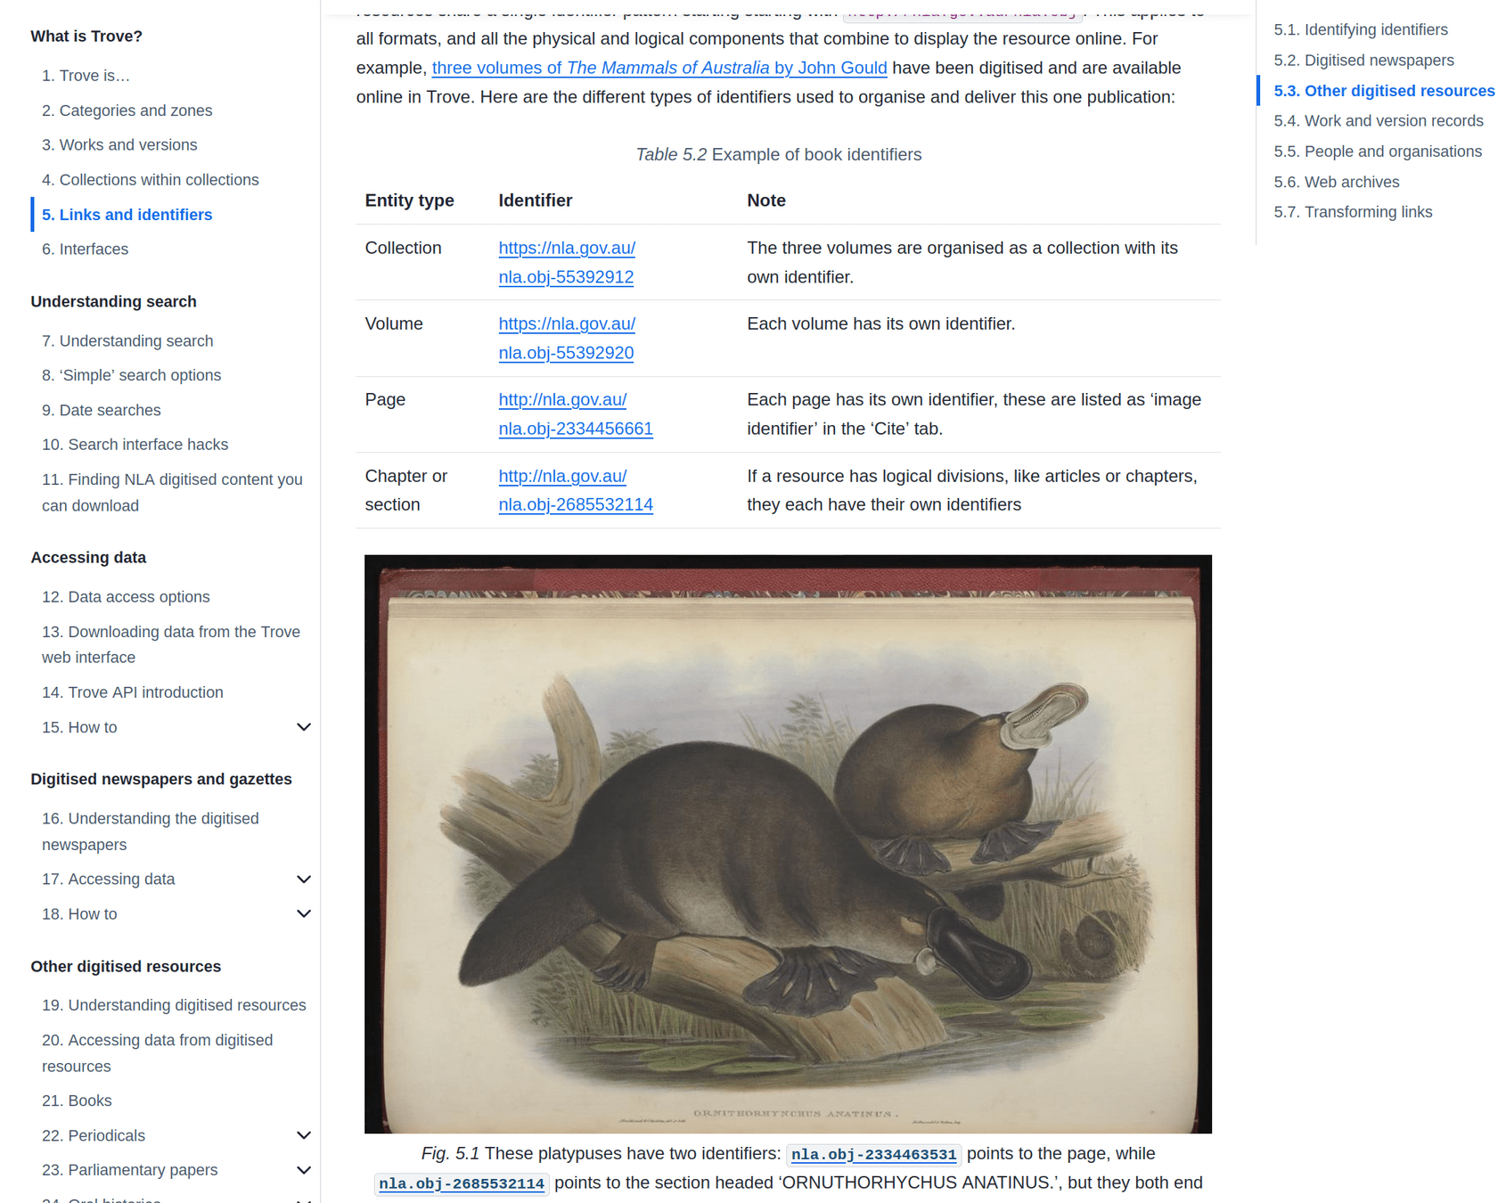Image resolution: width=1506 pixels, height=1203 pixels.
Task: Jump to '5.4. Work and version records'
Action: [1379, 120]
